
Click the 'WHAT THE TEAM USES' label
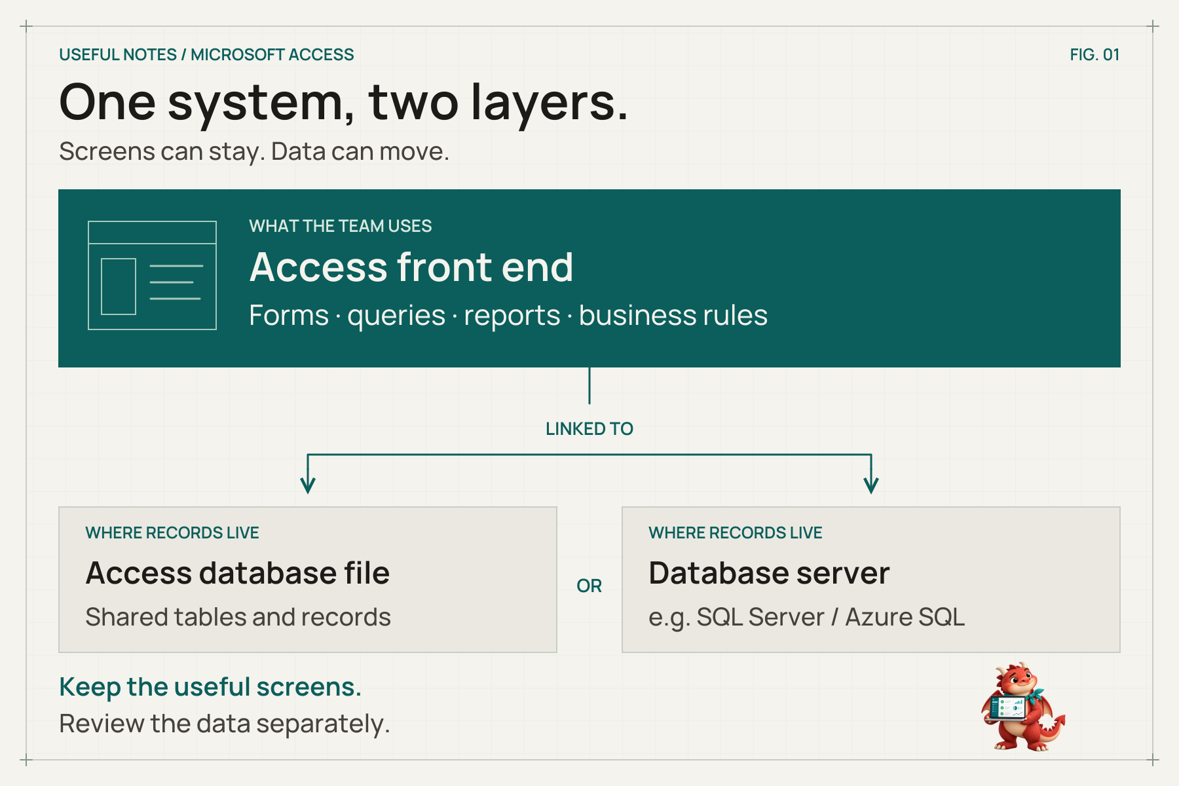tap(341, 226)
